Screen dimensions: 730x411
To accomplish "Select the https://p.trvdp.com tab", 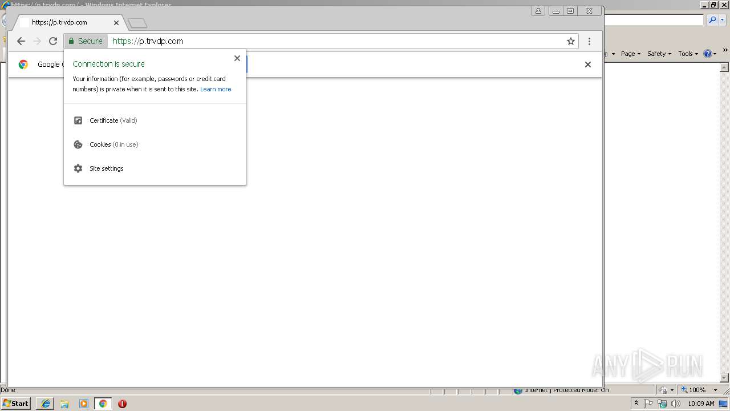I will click(x=68, y=23).
